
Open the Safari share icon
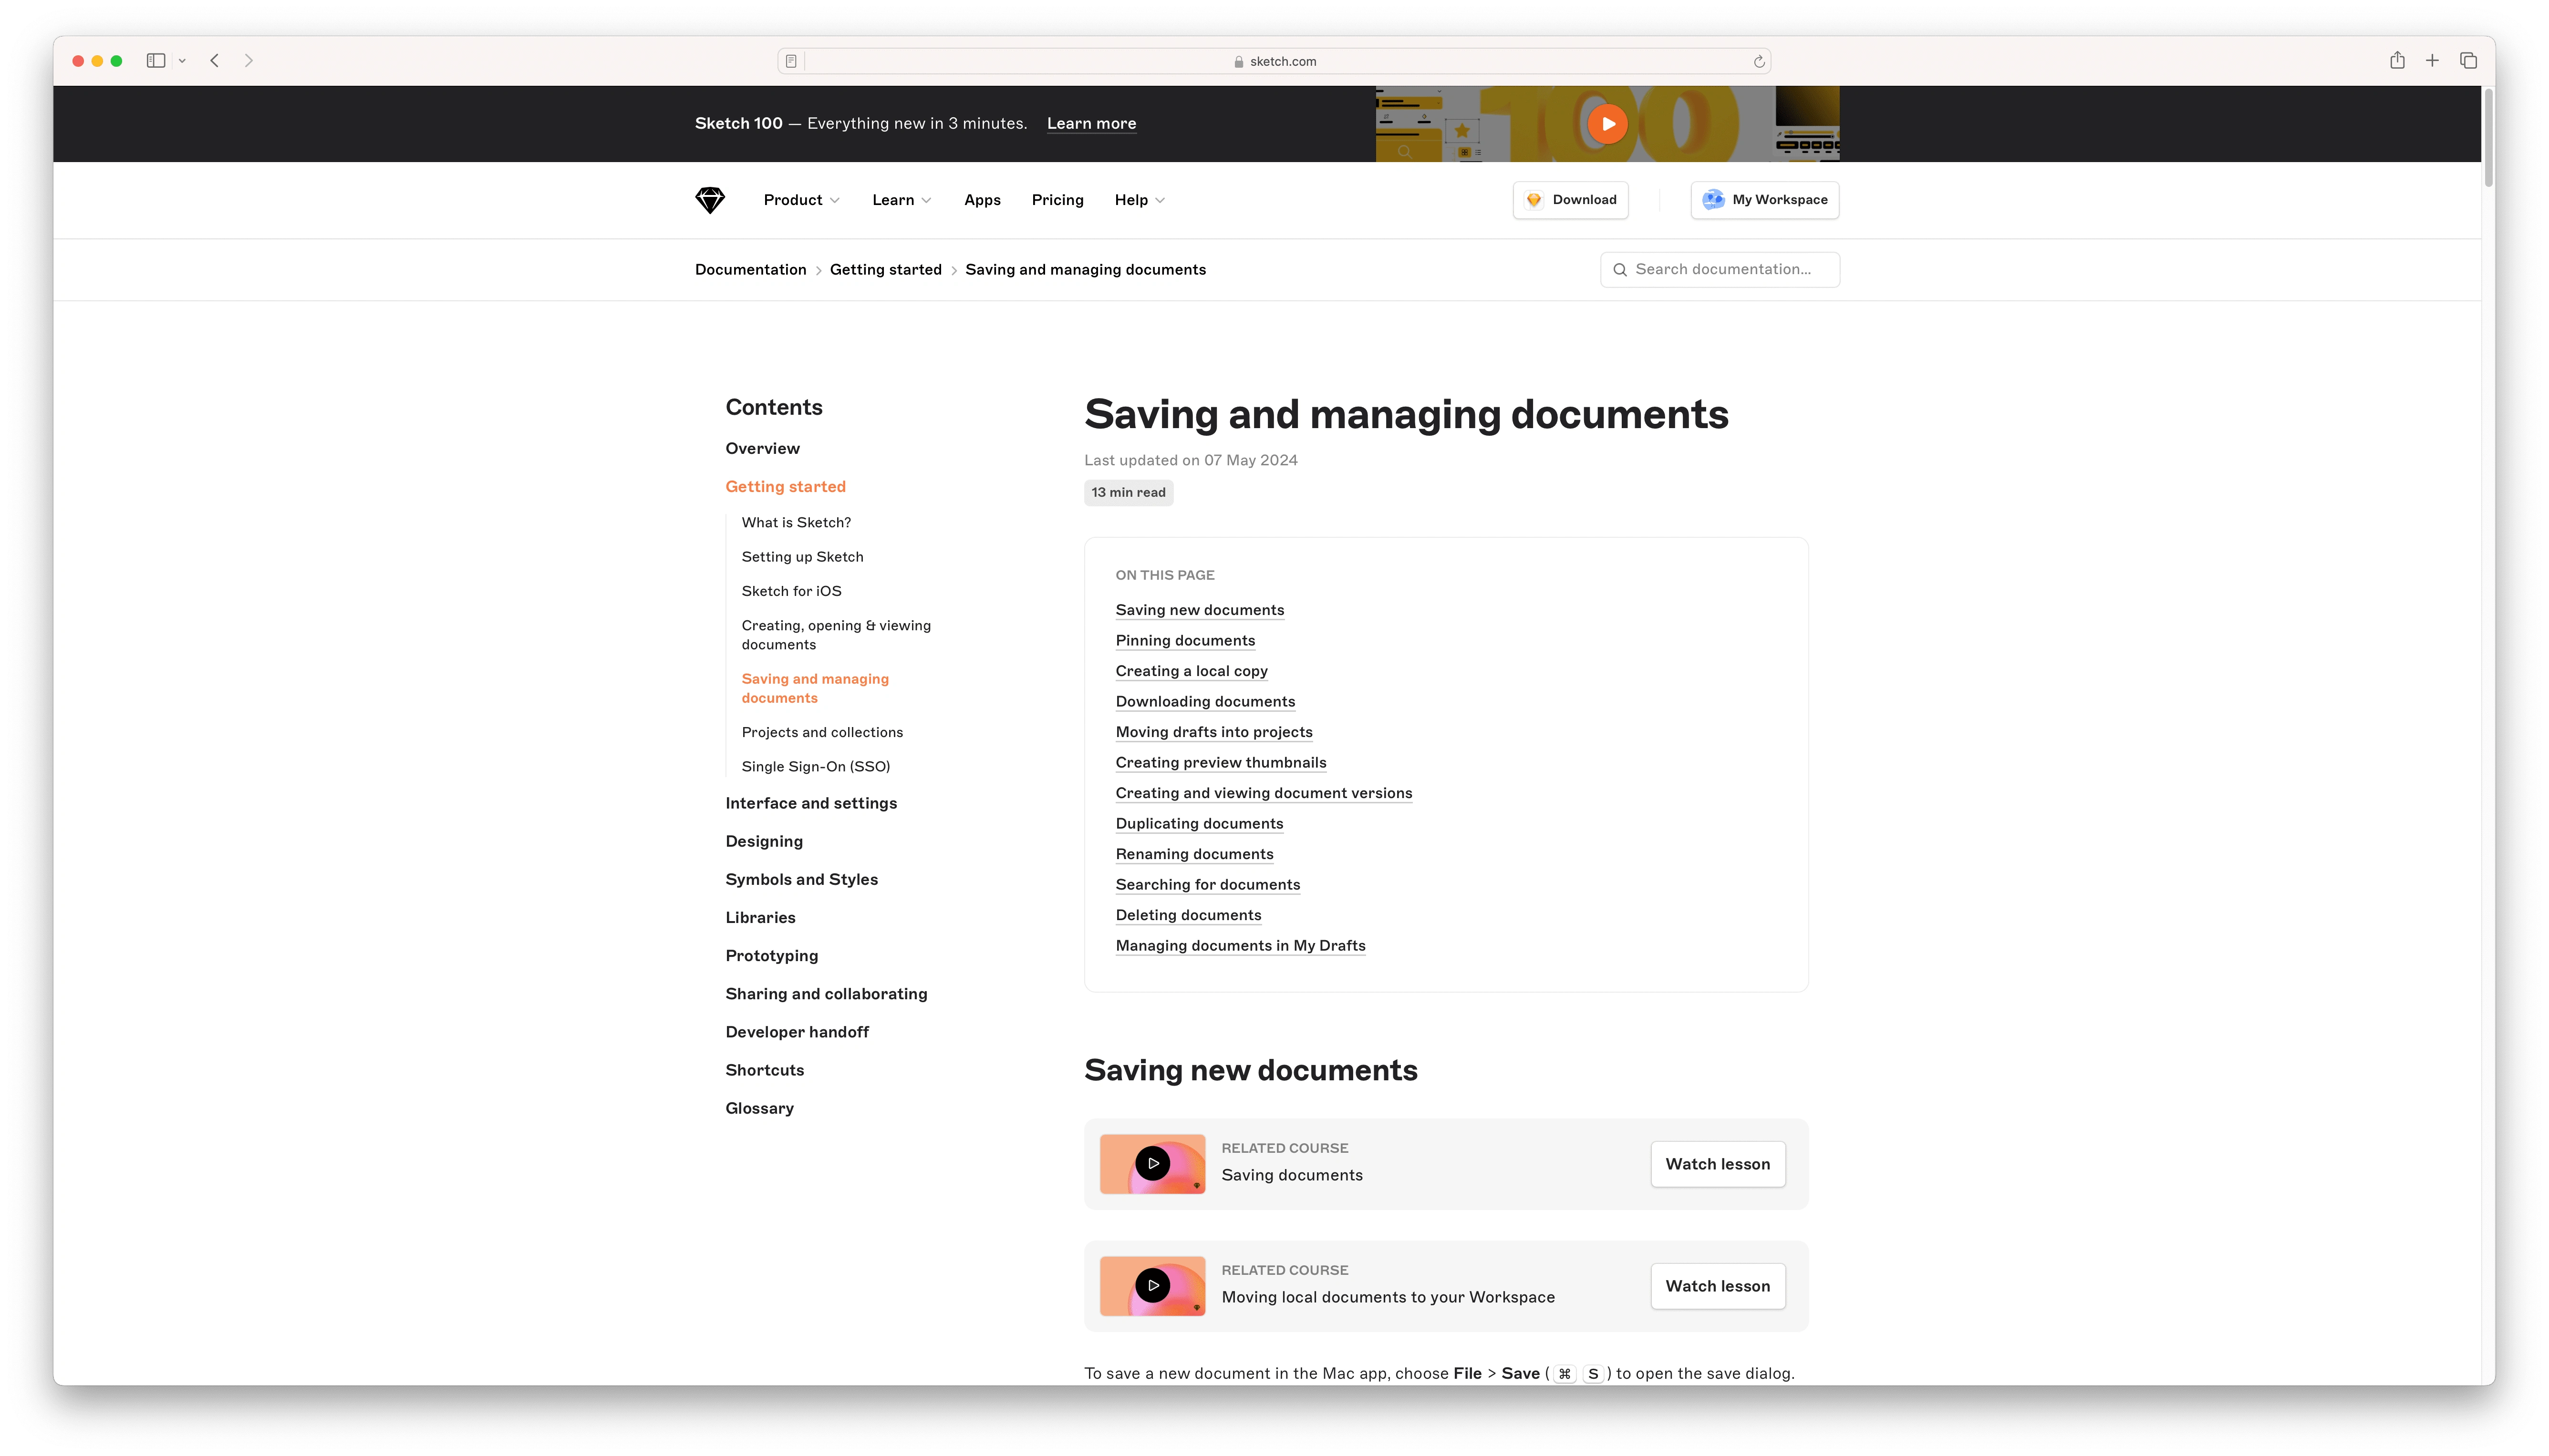pyautogui.click(x=2397, y=61)
